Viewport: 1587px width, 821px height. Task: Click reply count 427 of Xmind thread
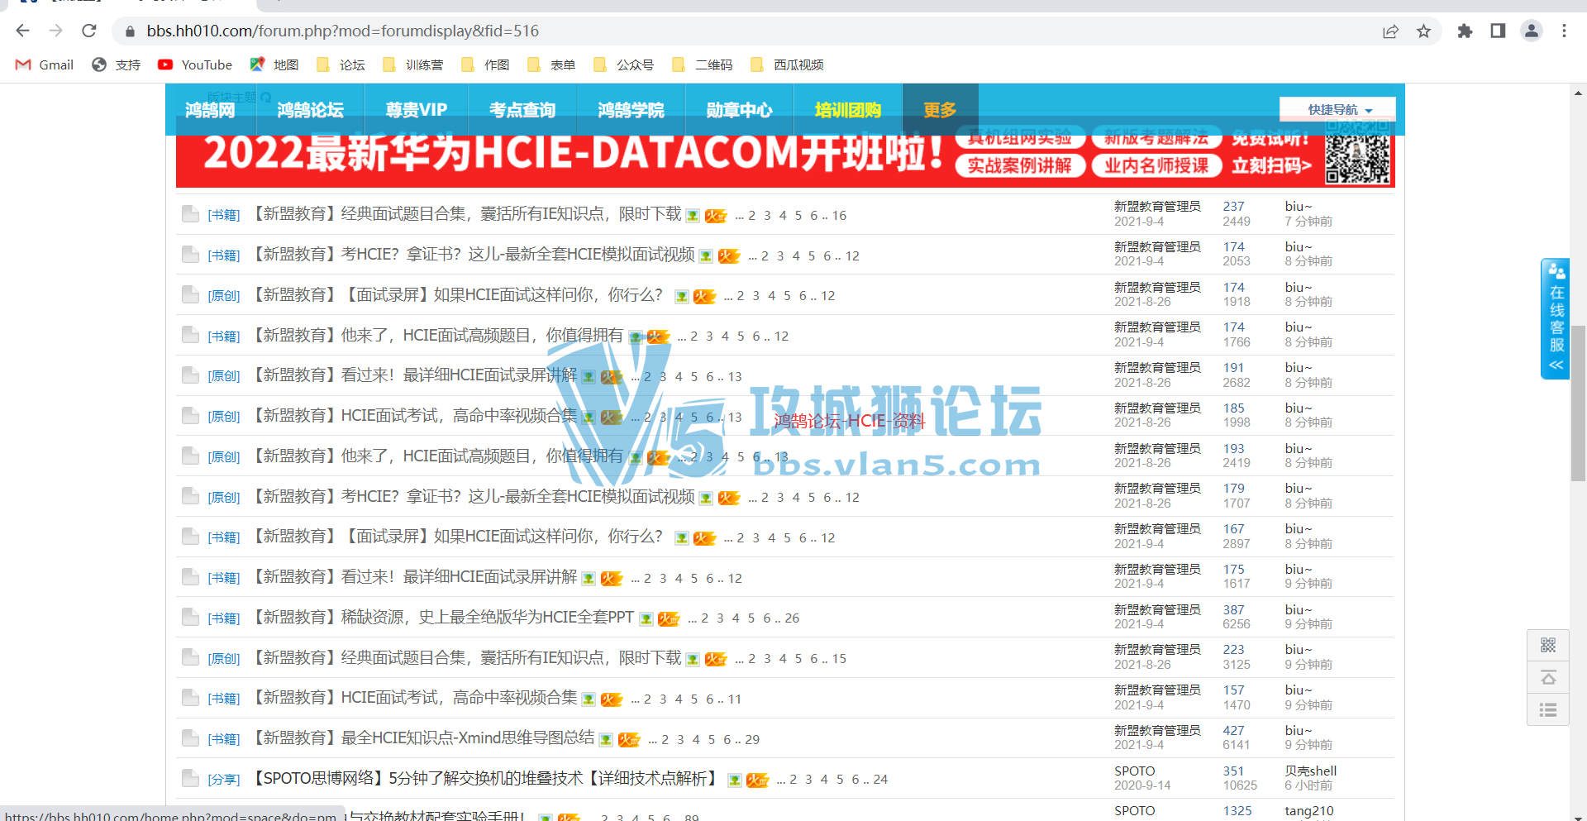(1233, 730)
